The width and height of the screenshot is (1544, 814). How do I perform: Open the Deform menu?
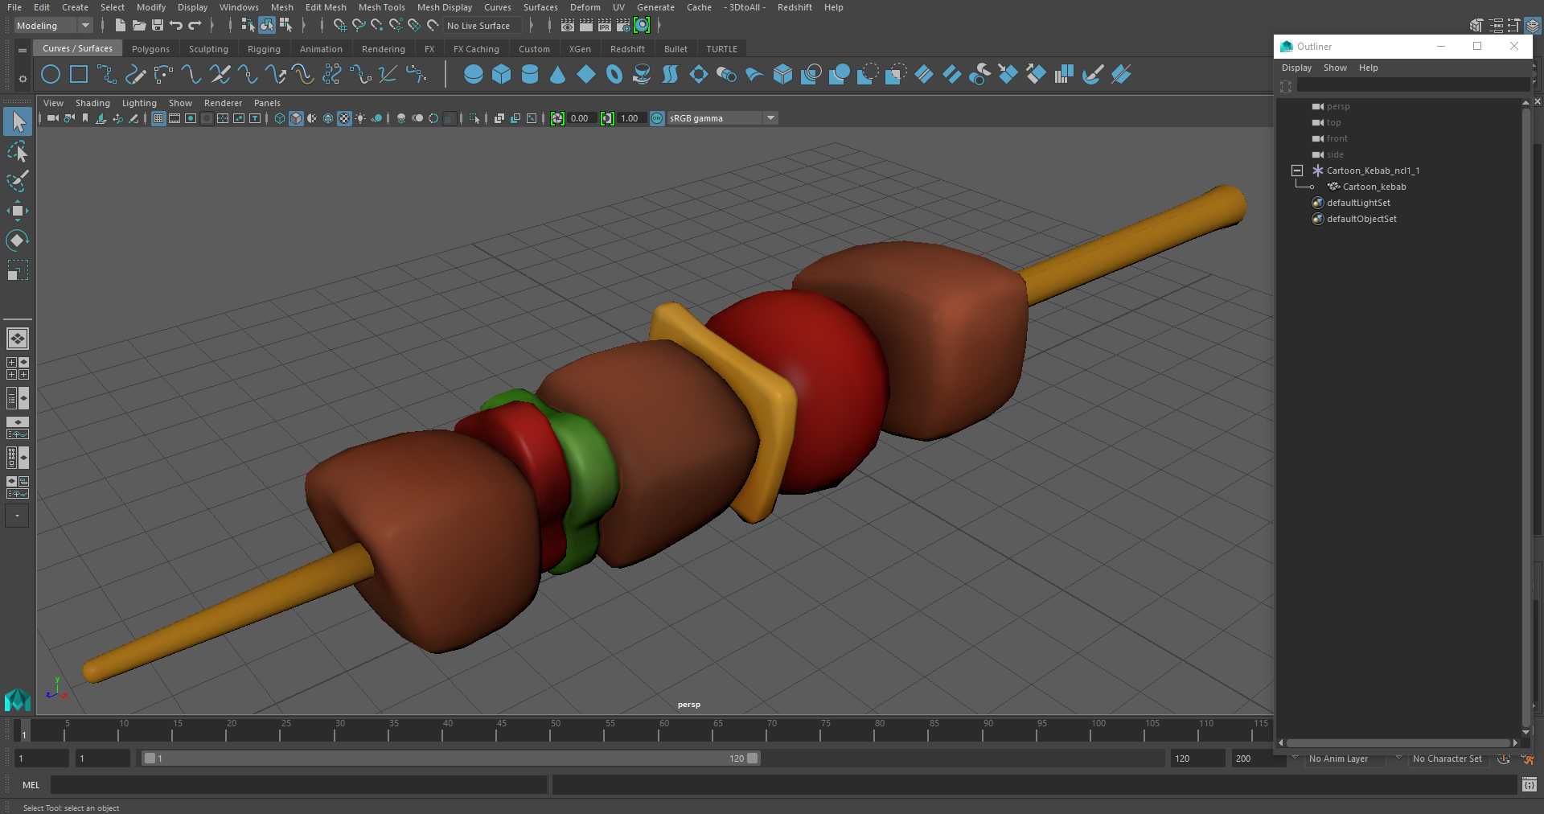[x=585, y=7]
